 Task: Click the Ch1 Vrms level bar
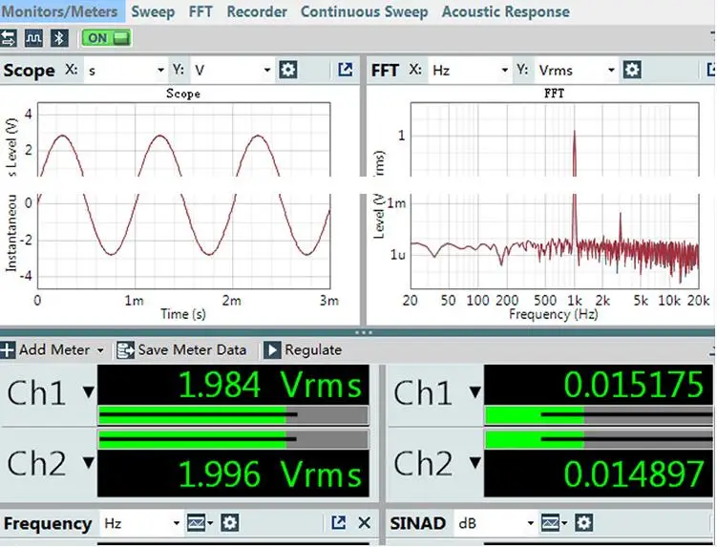[233, 414]
